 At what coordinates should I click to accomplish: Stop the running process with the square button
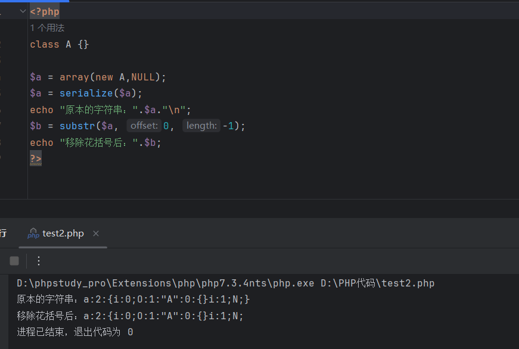click(14, 261)
